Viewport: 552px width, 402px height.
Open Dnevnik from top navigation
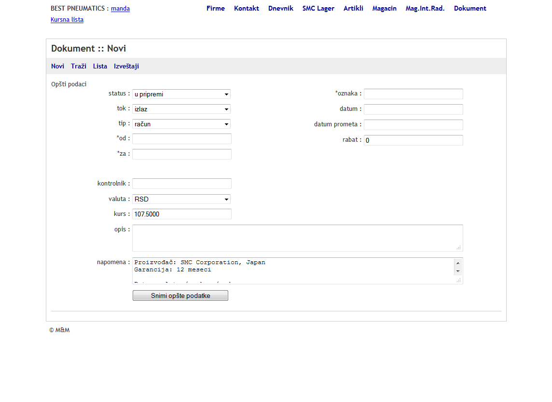[x=280, y=9]
